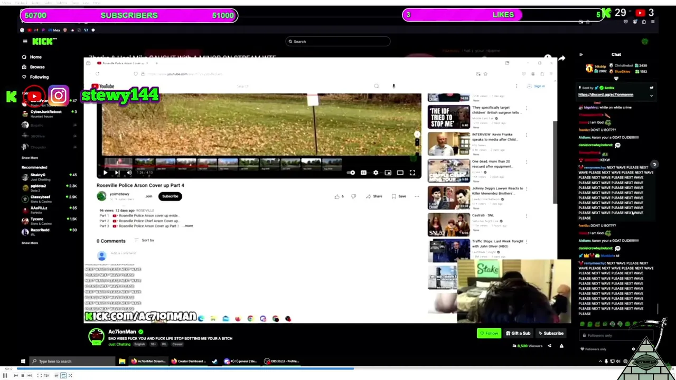Expand Show More under Following list
676x380 pixels.
[x=30, y=158]
